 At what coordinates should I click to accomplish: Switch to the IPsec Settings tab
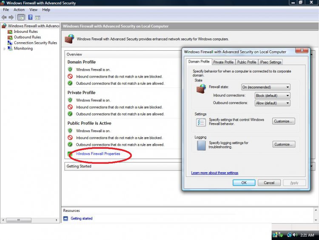[271, 62]
